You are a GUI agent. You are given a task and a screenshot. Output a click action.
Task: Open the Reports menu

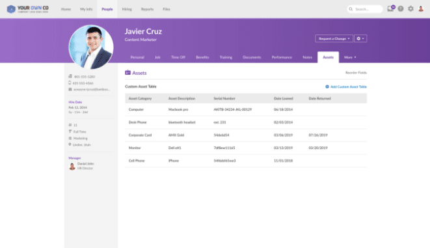click(x=147, y=9)
